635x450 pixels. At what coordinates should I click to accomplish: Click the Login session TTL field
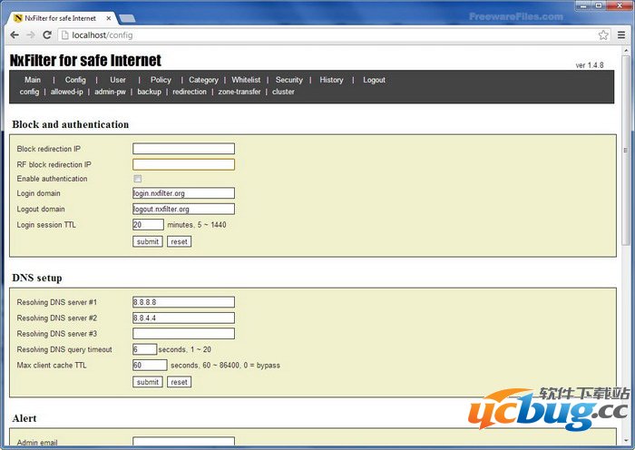tap(148, 224)
